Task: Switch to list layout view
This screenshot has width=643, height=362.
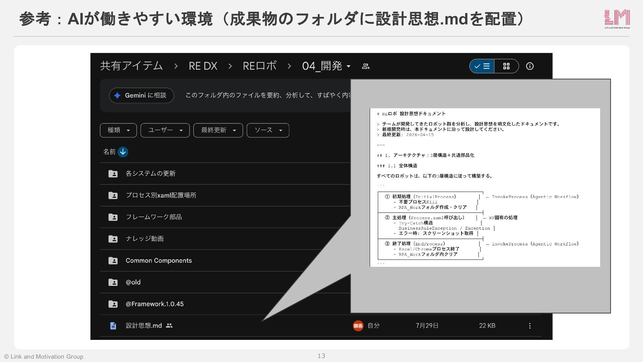Action: [x=482, y=66]
